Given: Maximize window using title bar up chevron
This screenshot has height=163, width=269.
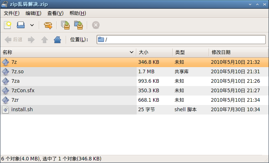Looking at the screenshot, I should [x=257, y=4].
